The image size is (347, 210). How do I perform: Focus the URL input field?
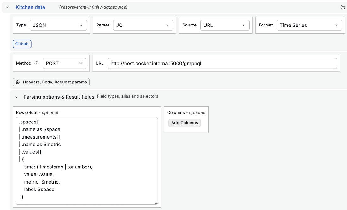222,63
